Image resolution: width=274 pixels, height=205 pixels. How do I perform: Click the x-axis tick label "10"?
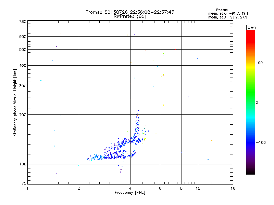198,188
